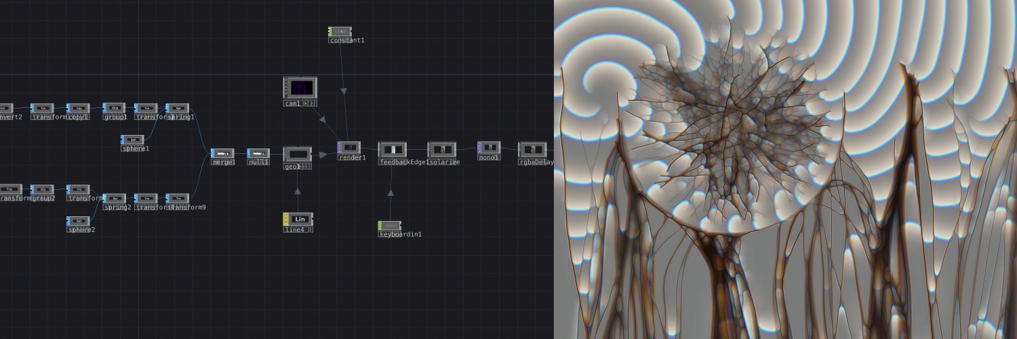Select the keyboardin1 node
This screenshot has height=339, width=1017.
pyautogui.click(x=390, y=226)
